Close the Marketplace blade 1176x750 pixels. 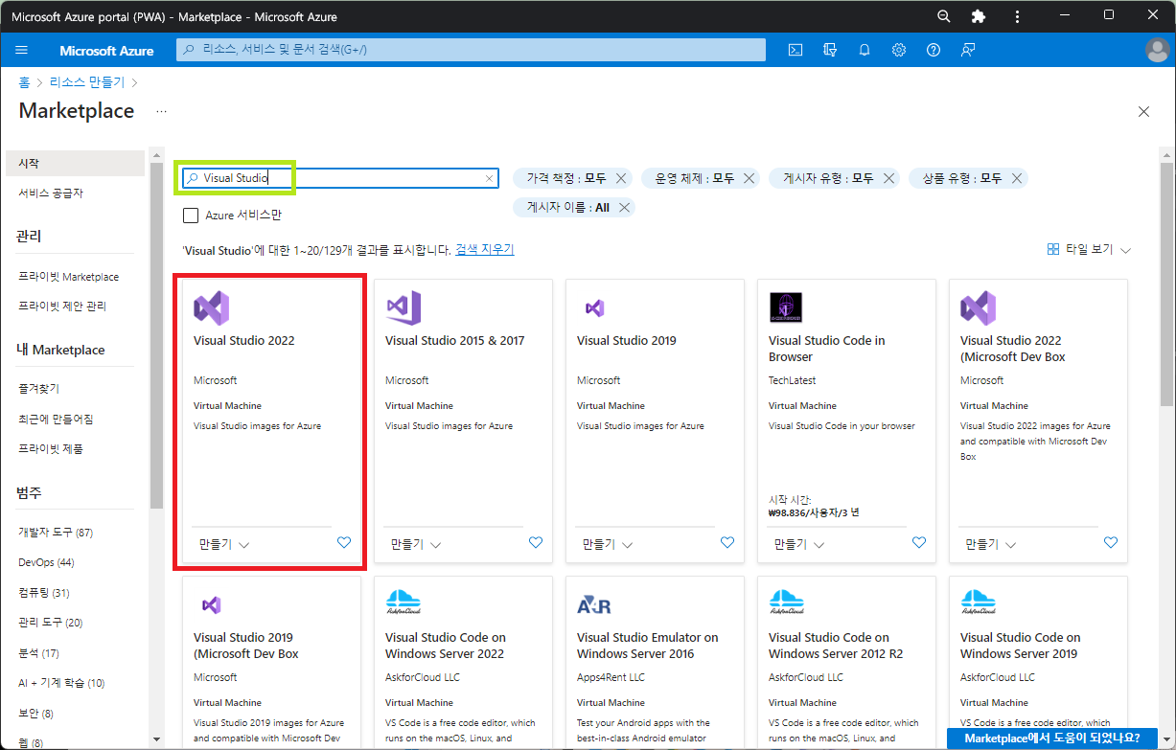[1143, 111]
